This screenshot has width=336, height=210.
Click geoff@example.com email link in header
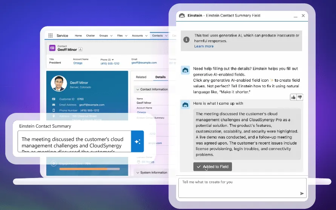click(x=144, y=62)
